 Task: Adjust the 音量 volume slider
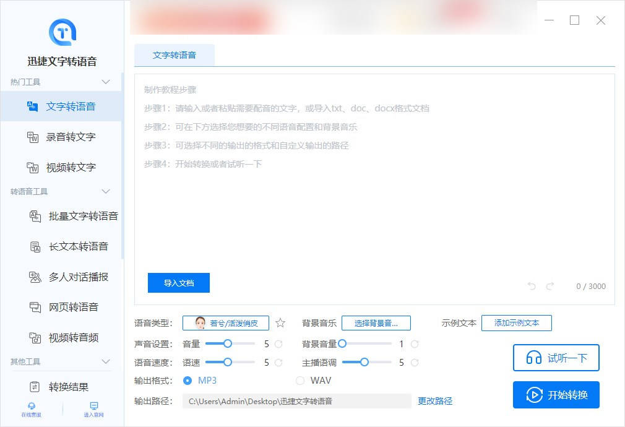click(230, 343)
